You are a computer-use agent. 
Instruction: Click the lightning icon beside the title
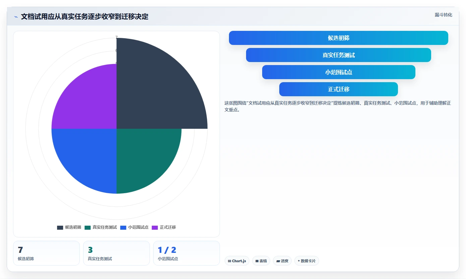(16, 17)
